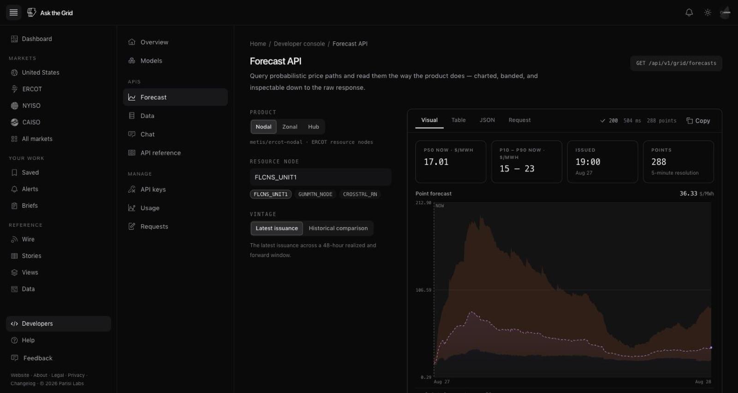This screenshot has height=393, width=738.
Task: Open the Requests manage page
Action: (175, 227)
